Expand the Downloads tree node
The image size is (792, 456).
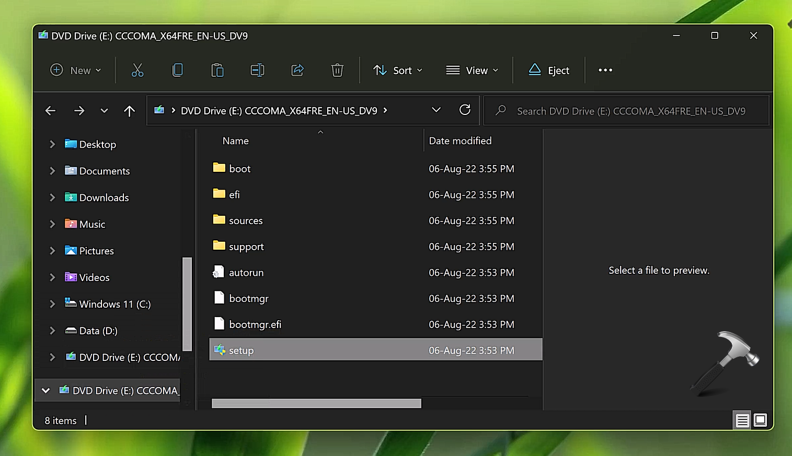click(x=52, y=197)
